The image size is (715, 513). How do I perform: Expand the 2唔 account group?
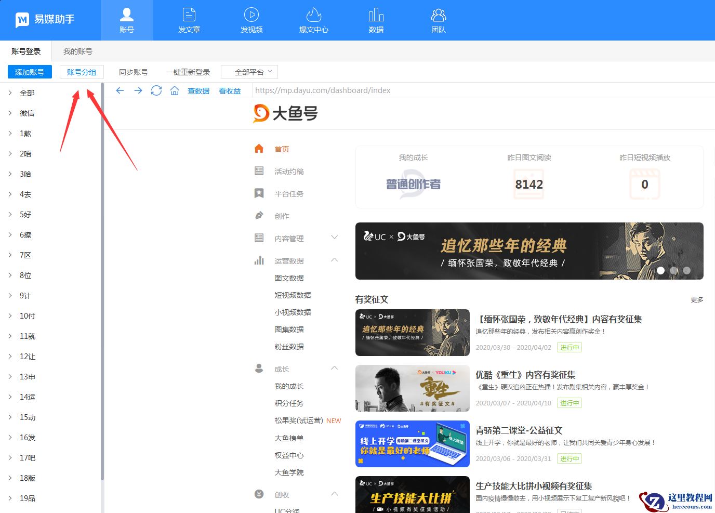click(10, 154)
